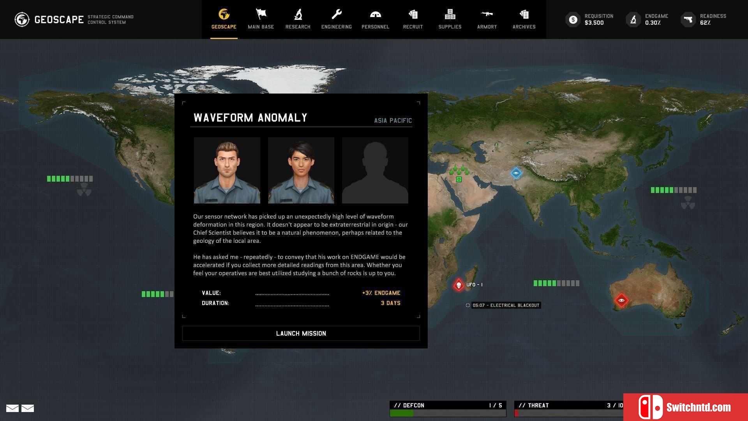The height and width of the screenshot is (421, 748).
Task: Open the first mail envelope icon
Action: tap(12, 408)
